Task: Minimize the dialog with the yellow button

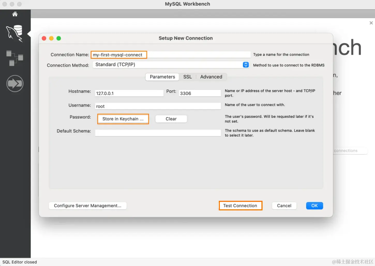Action: tap(51, 38)
